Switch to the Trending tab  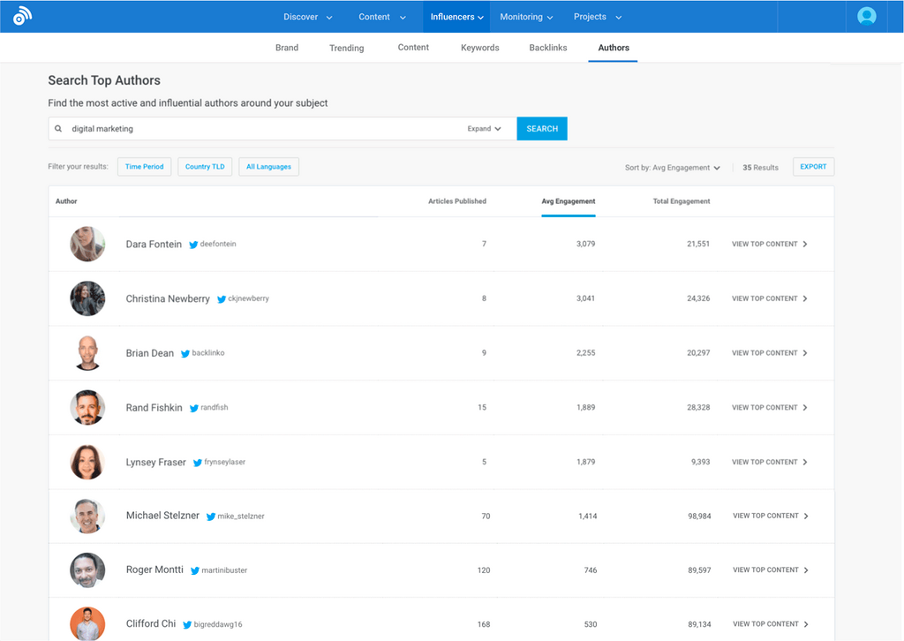click(346, 48)
